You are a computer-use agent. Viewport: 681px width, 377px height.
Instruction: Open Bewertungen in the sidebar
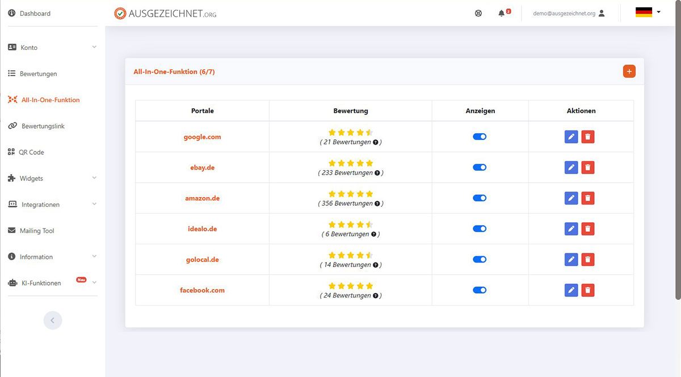click(38, 74)
